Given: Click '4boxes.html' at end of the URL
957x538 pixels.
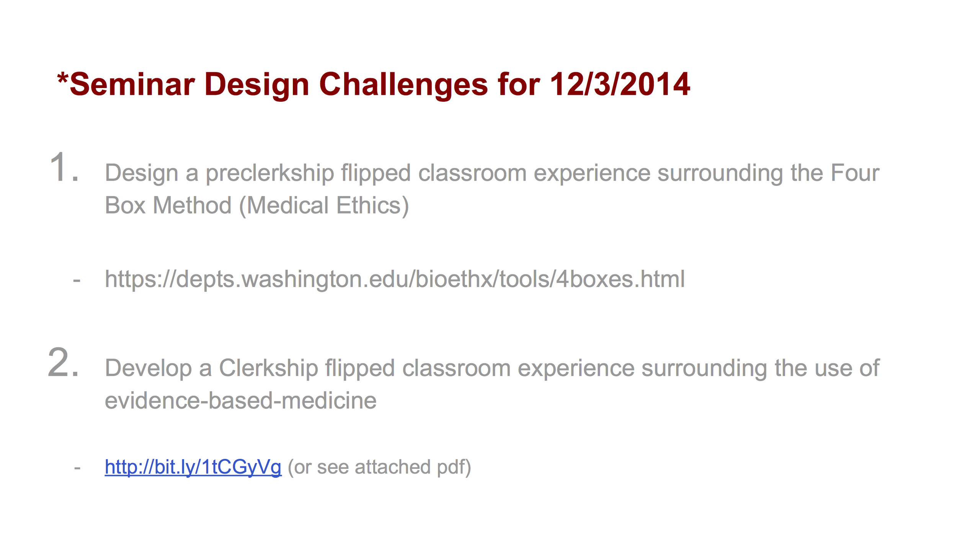Looking at the screenshot, I should pos(620,279).
